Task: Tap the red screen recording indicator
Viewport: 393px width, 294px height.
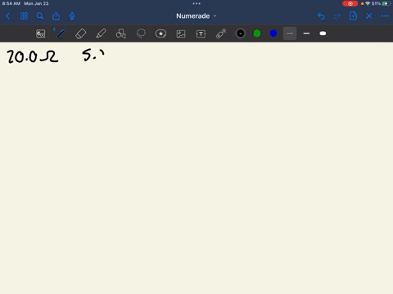Action: point(350,3)
